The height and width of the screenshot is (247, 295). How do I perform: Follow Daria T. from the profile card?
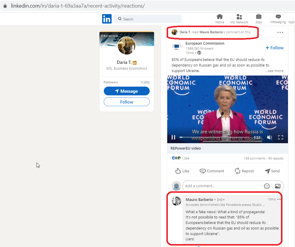pos(127,102)
